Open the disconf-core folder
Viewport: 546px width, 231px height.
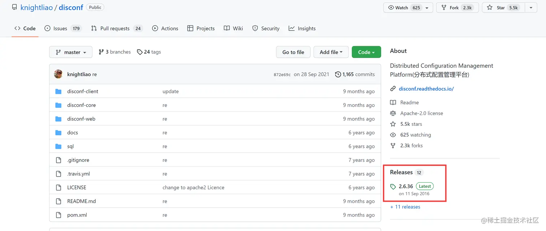(x=81, y=105)
